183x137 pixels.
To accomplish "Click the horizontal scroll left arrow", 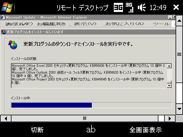I will (6, 119).
